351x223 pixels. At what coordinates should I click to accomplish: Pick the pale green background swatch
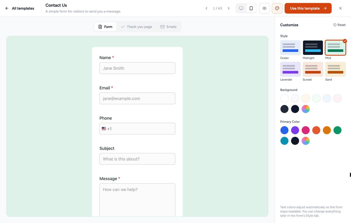(x=316, y=98)
